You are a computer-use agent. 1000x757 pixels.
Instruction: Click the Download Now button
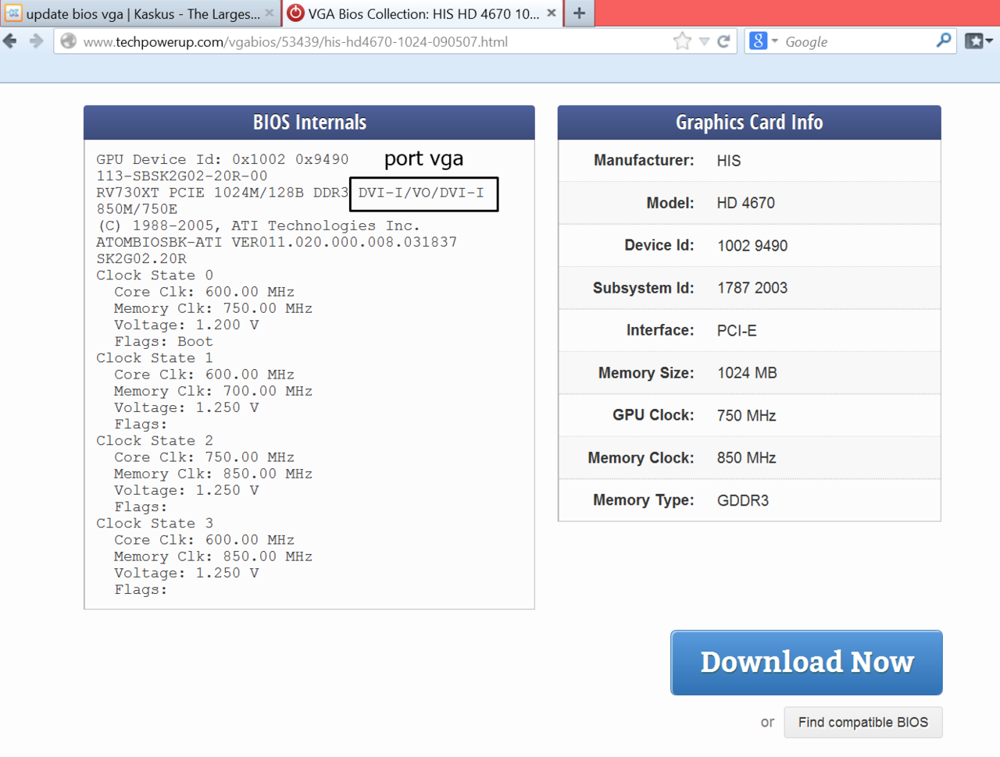(x=806, y=663)
